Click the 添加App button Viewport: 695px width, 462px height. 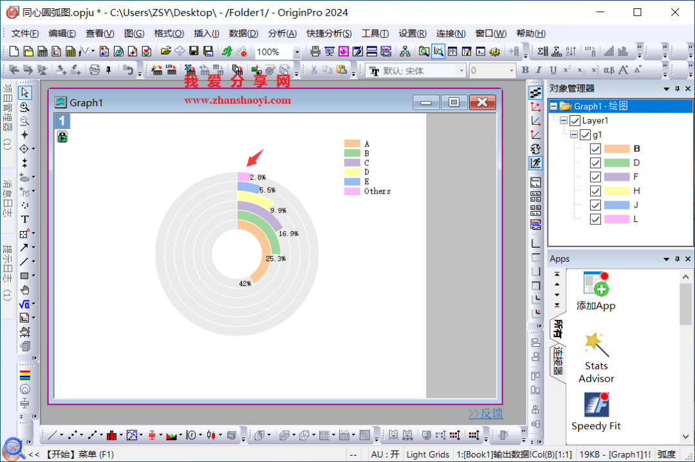tap(596, 291)
